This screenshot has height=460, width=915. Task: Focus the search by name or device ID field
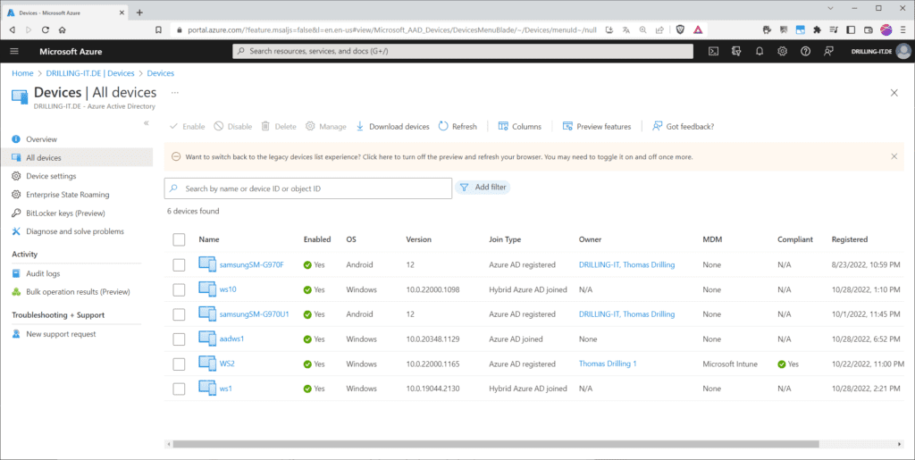click(x=308, y=188)
